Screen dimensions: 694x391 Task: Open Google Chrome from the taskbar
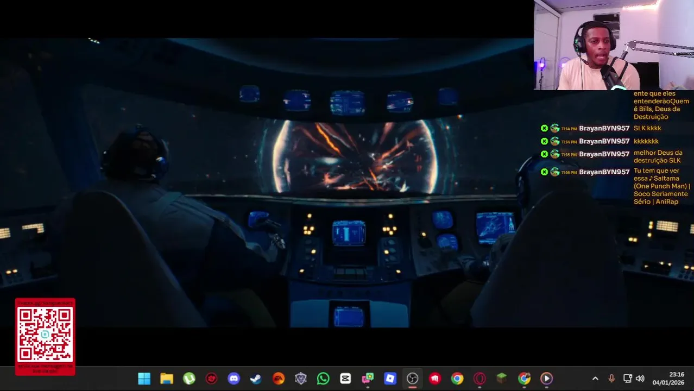coord(457,379)
